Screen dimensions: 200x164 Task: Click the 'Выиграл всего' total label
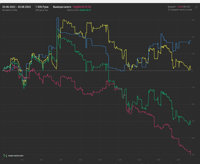click(x=62, y=7)
